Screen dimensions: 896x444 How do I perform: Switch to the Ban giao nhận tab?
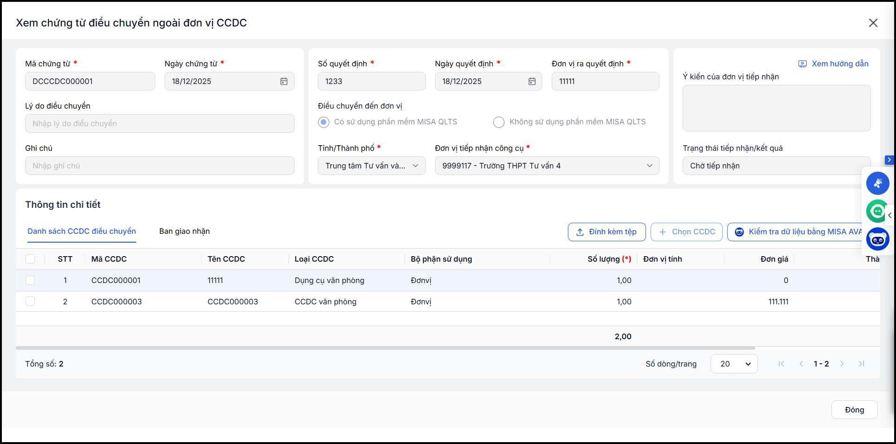click(x=184, y=231)
